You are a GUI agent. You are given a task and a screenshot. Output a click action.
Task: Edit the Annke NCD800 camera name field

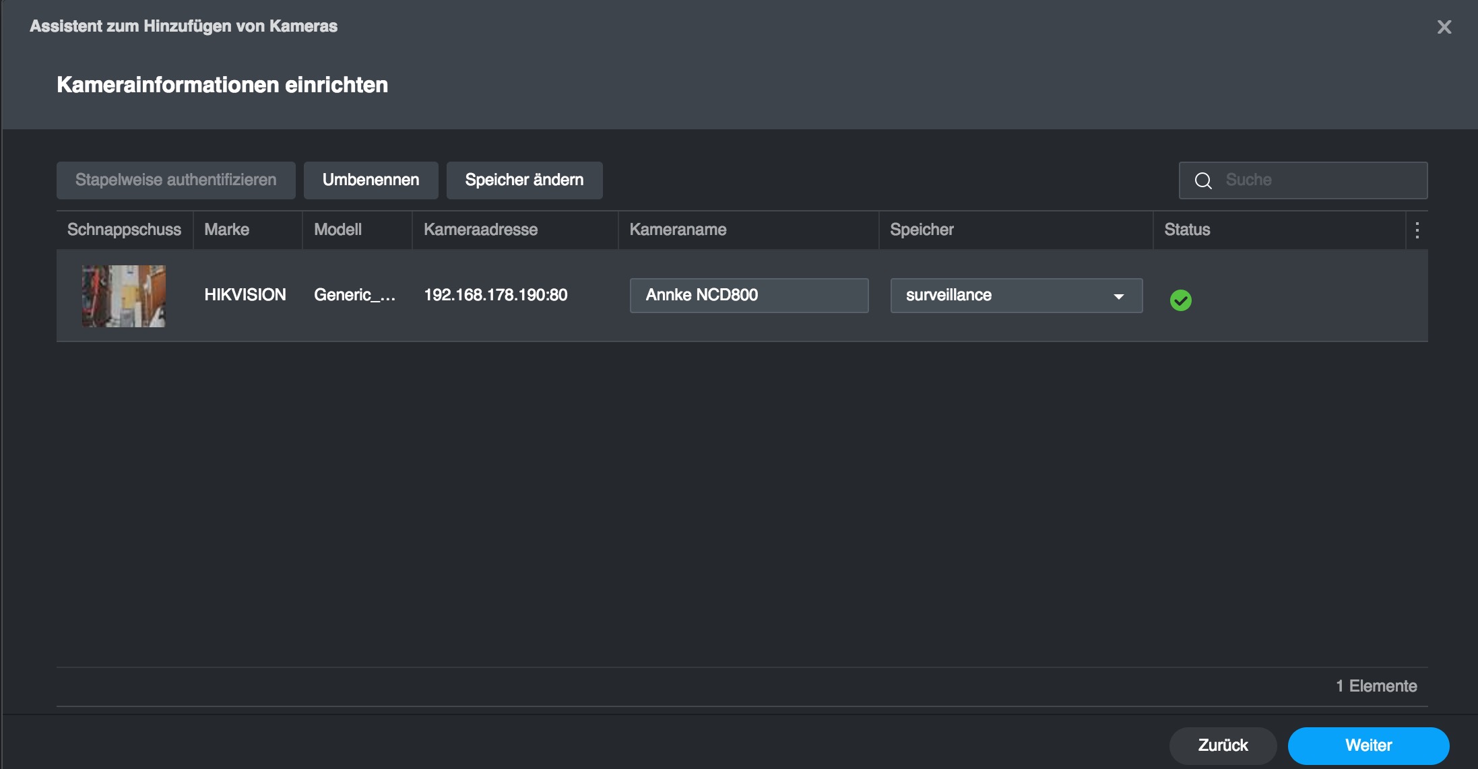point(748,296)
